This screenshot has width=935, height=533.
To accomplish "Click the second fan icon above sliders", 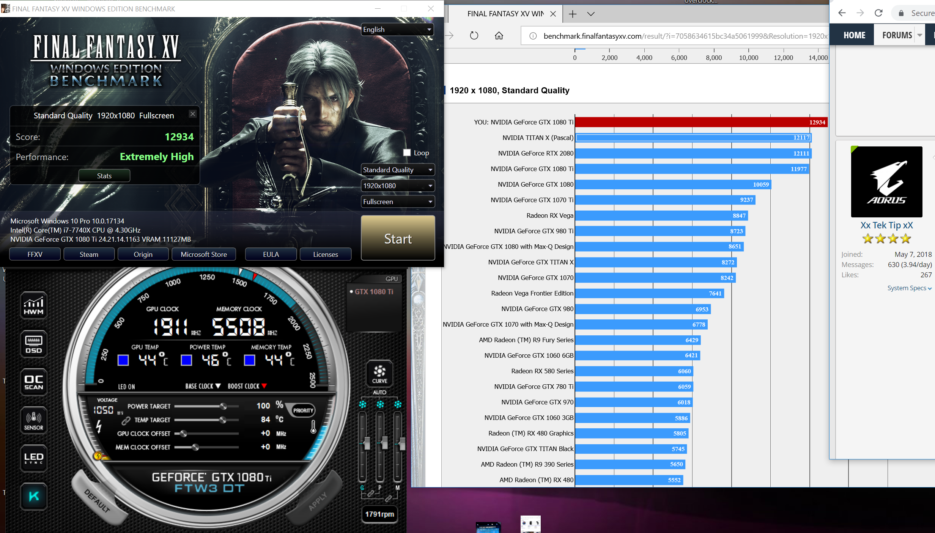I will click(x=380, y=404).
